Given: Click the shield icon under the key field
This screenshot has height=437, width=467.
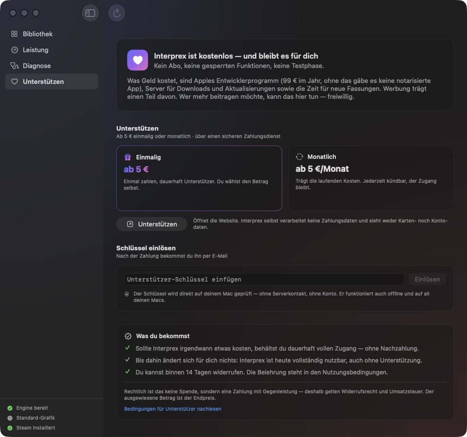Looking at the screenshot, I should pyautogui.click(x=127, y=294).
